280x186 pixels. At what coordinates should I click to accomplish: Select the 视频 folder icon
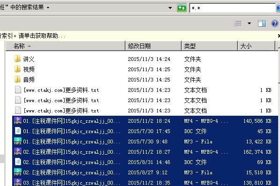click(x=17, y=69)
